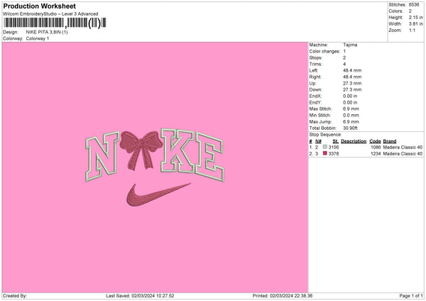The height and width of the screenshot is (301, 426).
Task: Click the Production Worksheet title
Action: coord(39,6)
